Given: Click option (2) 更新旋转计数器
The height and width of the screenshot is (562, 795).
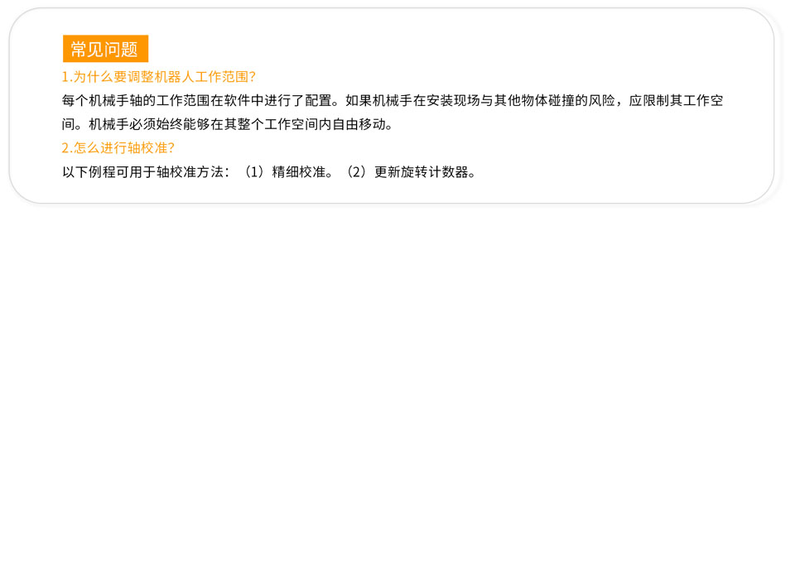Looking at the screenshot, I should 408,172.
